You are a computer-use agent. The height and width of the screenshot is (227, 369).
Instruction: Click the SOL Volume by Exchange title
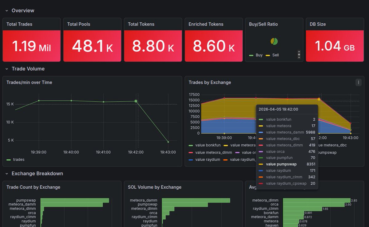155,187
